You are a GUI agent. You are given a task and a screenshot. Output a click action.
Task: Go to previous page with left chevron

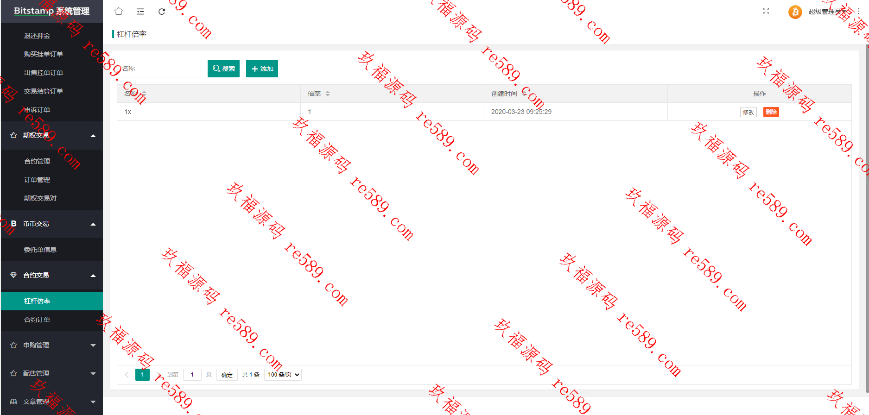pyautogui.click(x=127, y=375)
